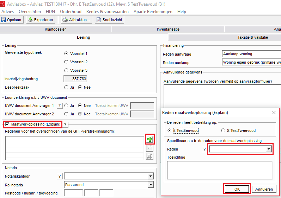Screen dimensions: 281x198
Task: Click the Inschrijvingsbedrag field
Action: [75, 79]
